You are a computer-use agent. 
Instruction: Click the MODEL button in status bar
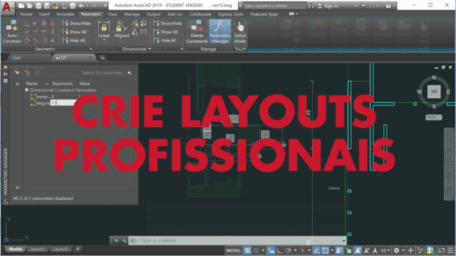point(234,250)
